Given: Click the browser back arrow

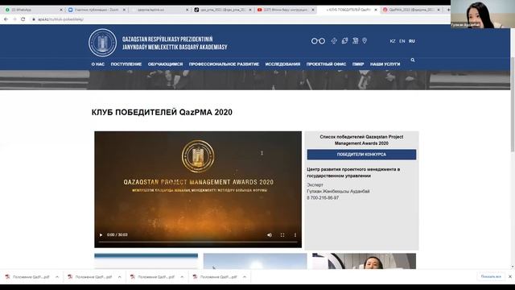Looking at the screenshot, I should [6, 19].
